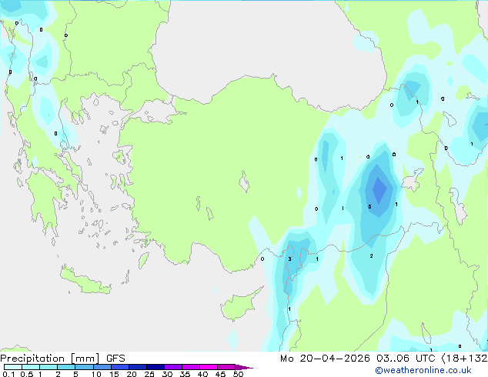Viewport: 488px width, 377px height.
Task: Click the '35' legend scale label
Action: (x=185, y=374)
